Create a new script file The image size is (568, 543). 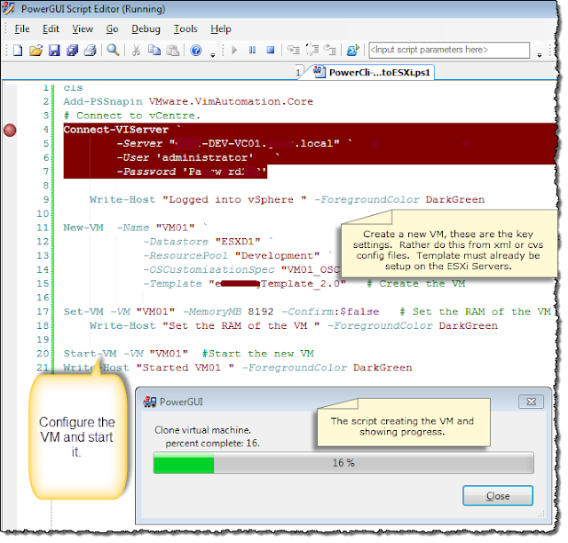17,50
